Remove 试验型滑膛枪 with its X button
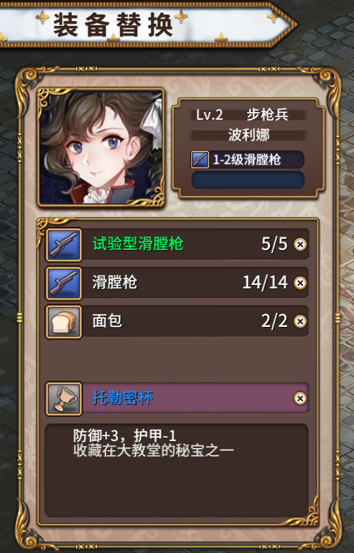 click(x=300, y=244)
